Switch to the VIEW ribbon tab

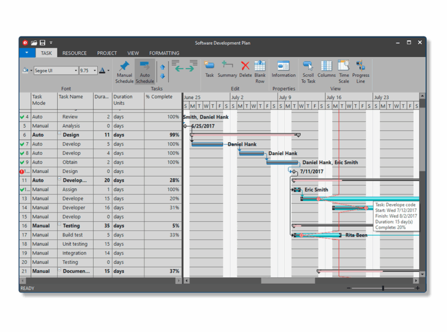point(133,53)
